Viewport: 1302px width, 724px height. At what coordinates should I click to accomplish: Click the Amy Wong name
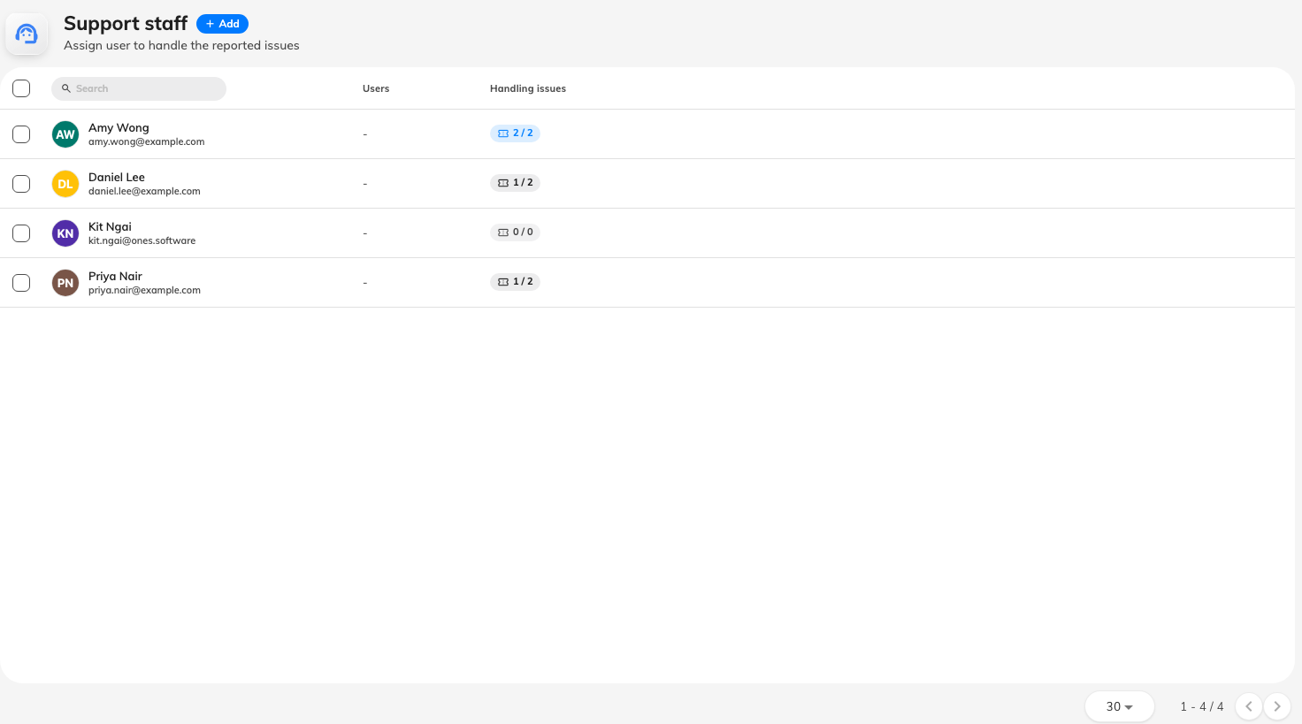click(119, 127)
